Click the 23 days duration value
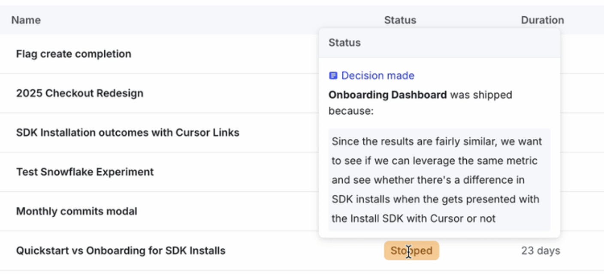The width and height of the screenshot is (604, 274). coord(541,250)
